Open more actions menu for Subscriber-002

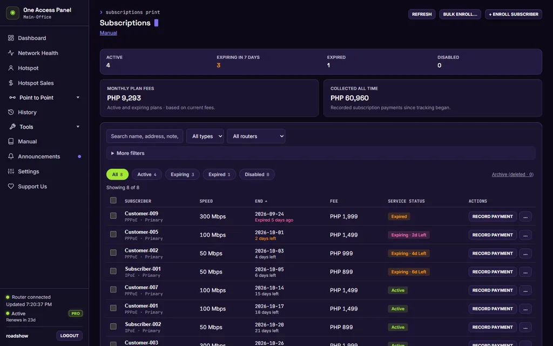coord(525,327)
